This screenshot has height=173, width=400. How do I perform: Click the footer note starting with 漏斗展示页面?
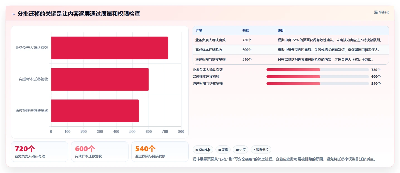click(x=284, y=159)
